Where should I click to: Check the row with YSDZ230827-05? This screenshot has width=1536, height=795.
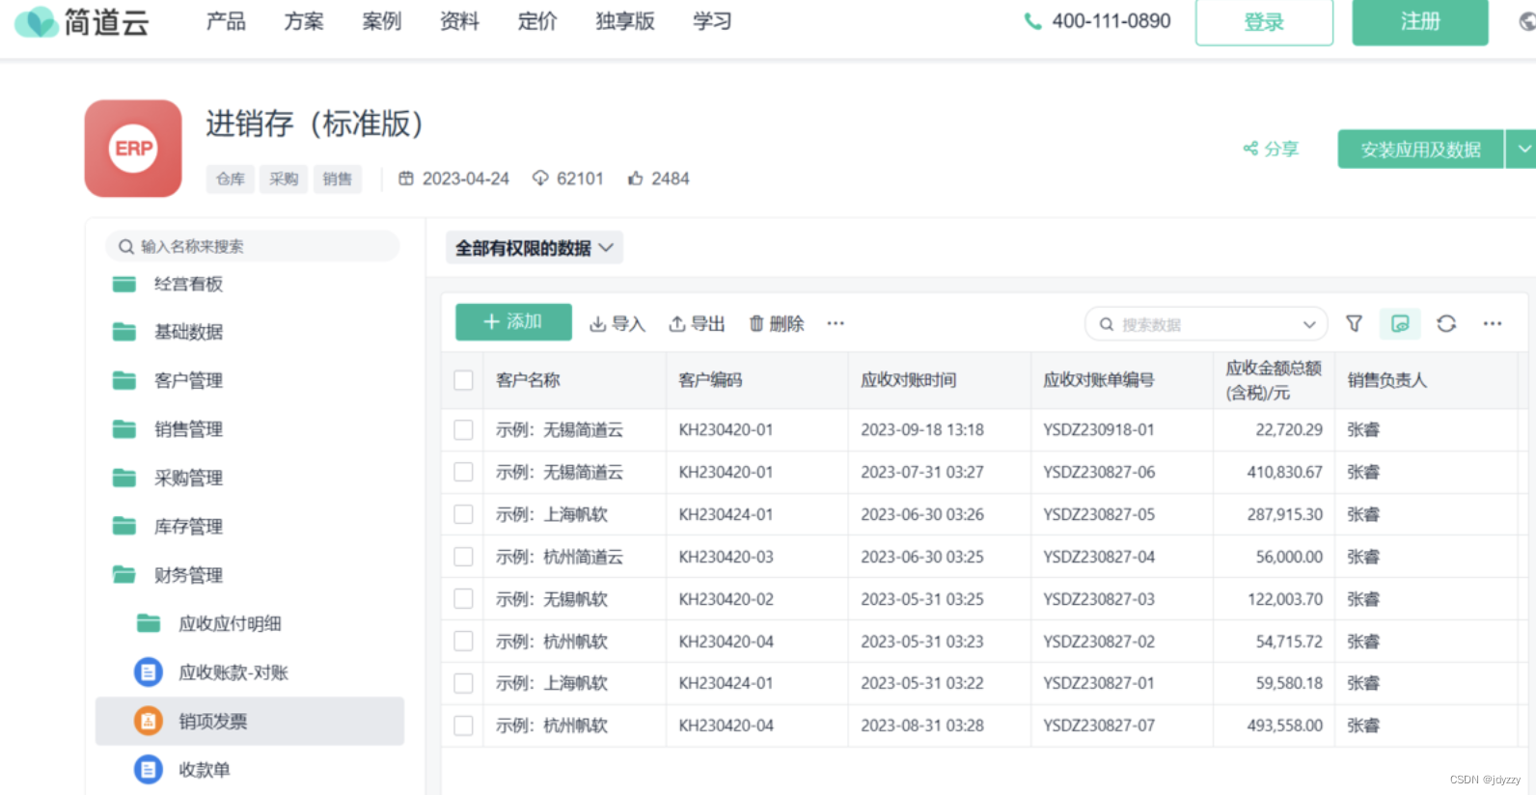coord(463,514)
